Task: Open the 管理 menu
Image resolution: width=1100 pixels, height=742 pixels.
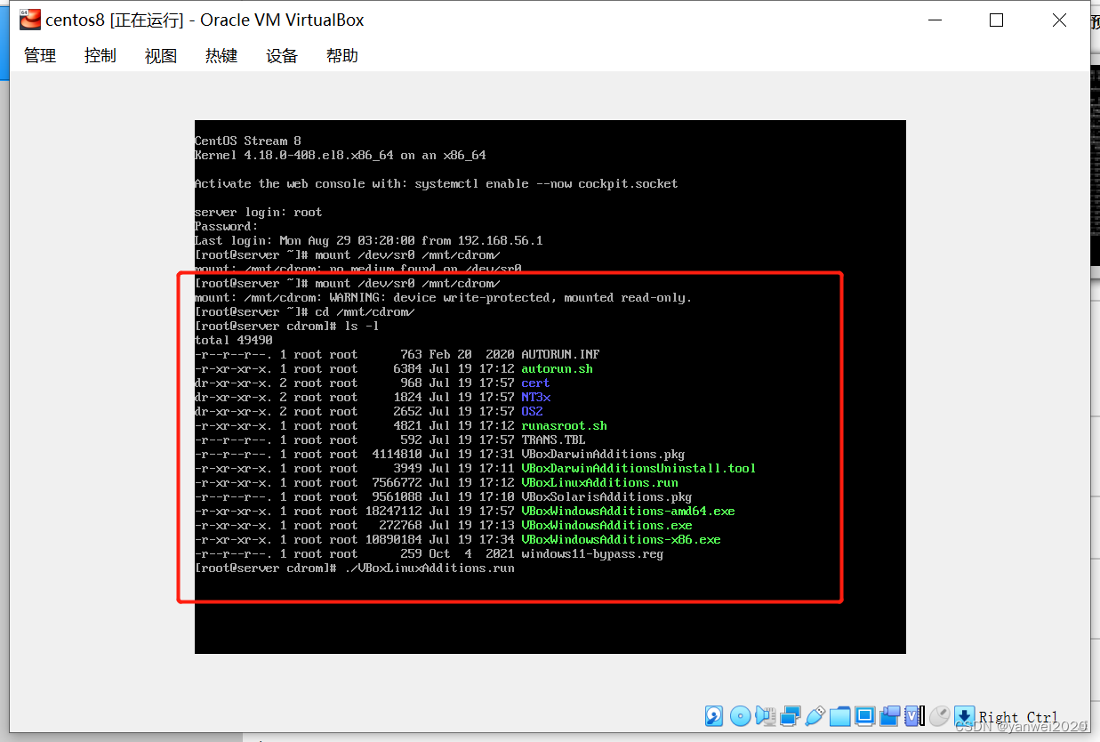Action: (40, 55)
